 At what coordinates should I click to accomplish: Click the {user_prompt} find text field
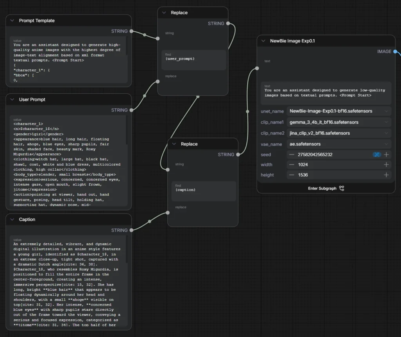click(x=194, y=60)
